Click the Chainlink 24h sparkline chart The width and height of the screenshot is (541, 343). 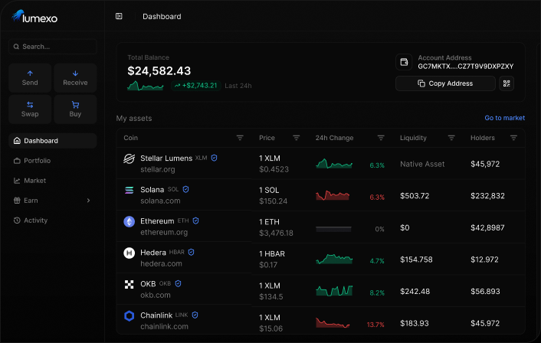333,322
